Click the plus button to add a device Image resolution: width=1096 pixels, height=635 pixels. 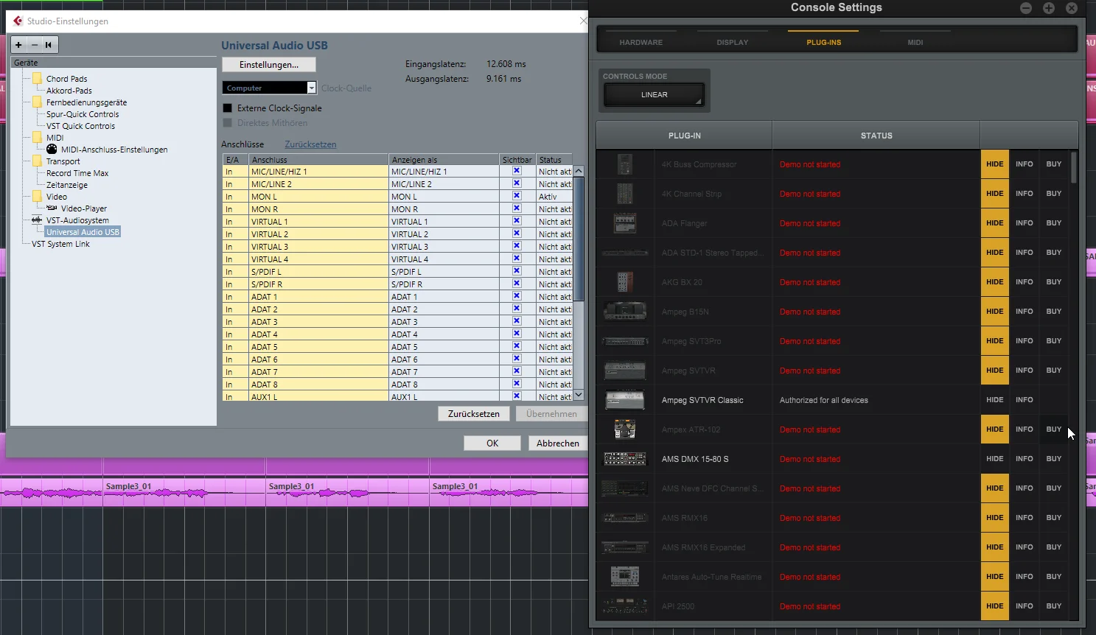tap(18, 45)
